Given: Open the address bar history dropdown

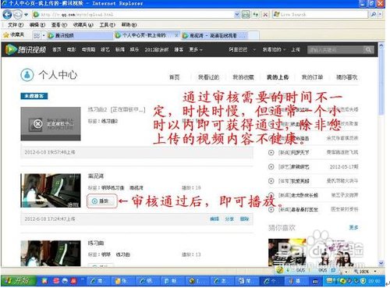Looking at the screenshot, I should pos(237,15).
